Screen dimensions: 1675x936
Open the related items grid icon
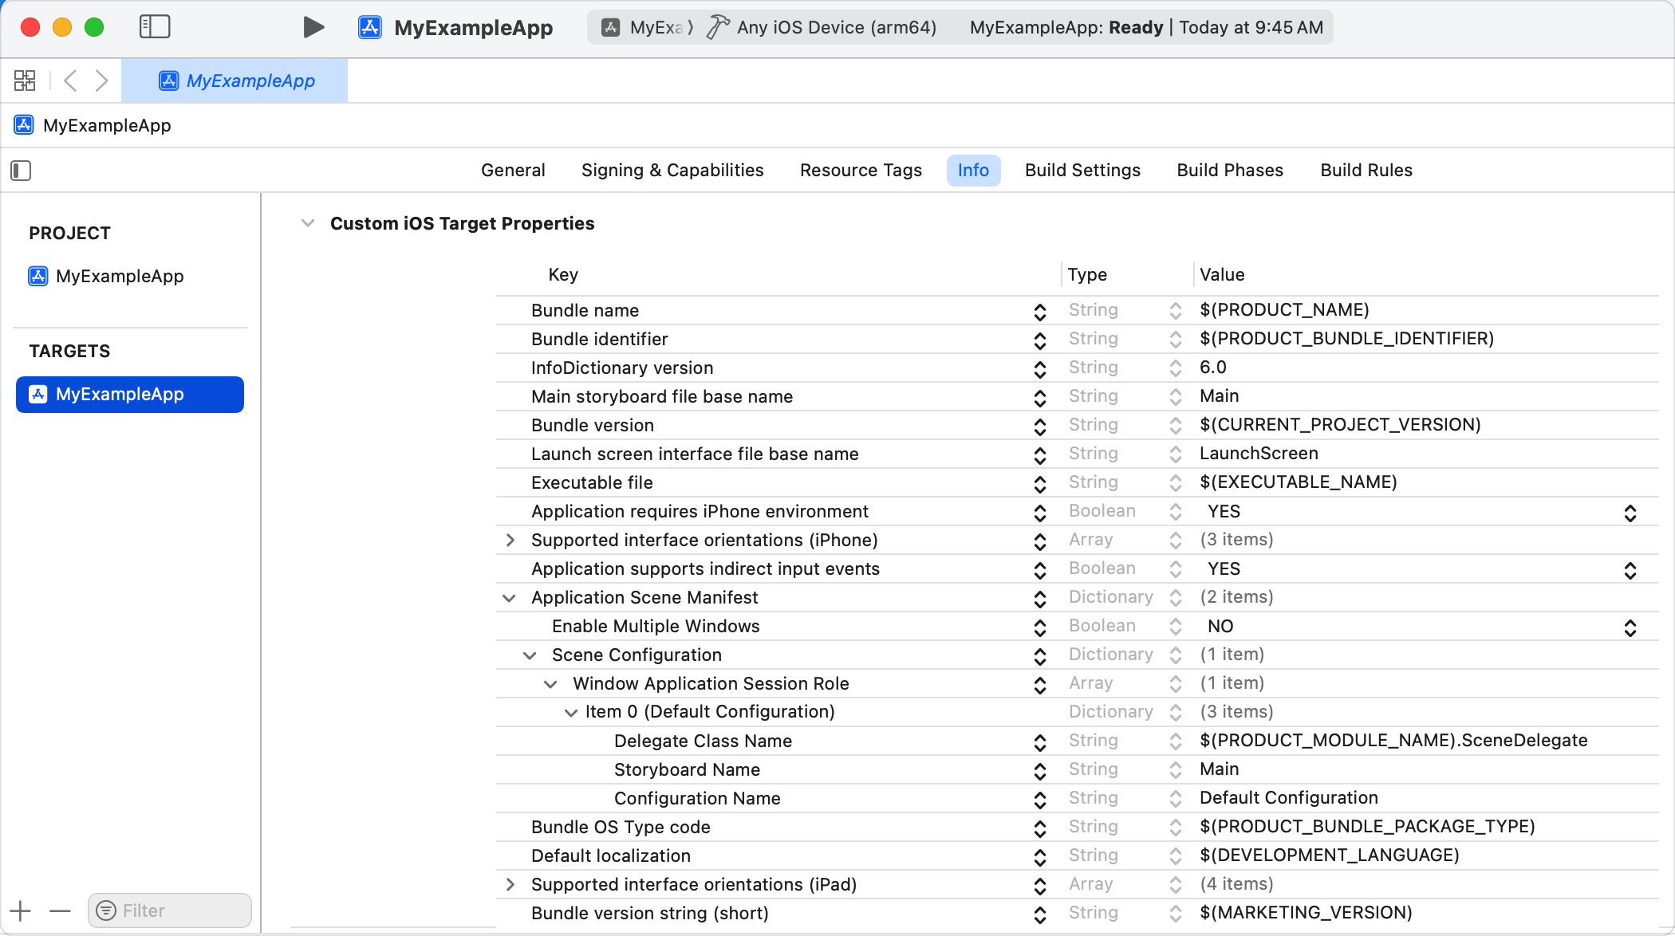(x=25, y=81)
